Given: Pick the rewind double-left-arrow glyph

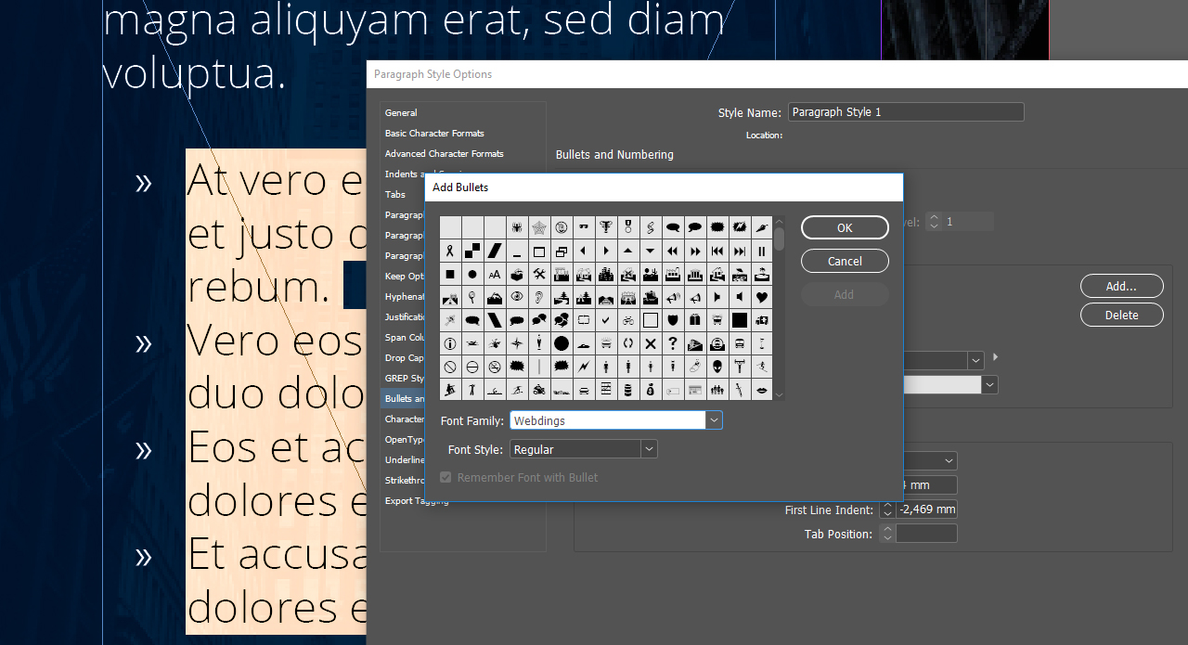Looking at the screenshot, I should click(673, 251).
